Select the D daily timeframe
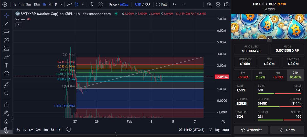The height and width of the screenshot is (137, 307). pyautogui.click(x=56, y=4)
